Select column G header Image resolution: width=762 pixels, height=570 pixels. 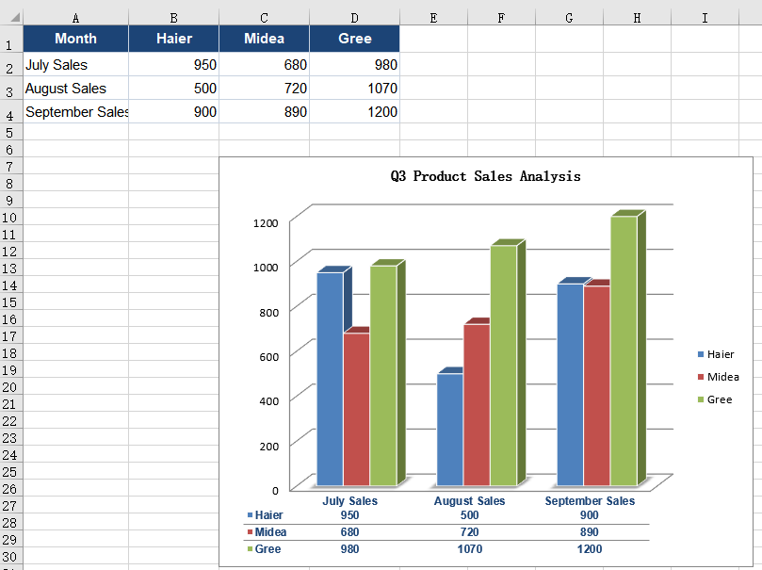point(569,18)
